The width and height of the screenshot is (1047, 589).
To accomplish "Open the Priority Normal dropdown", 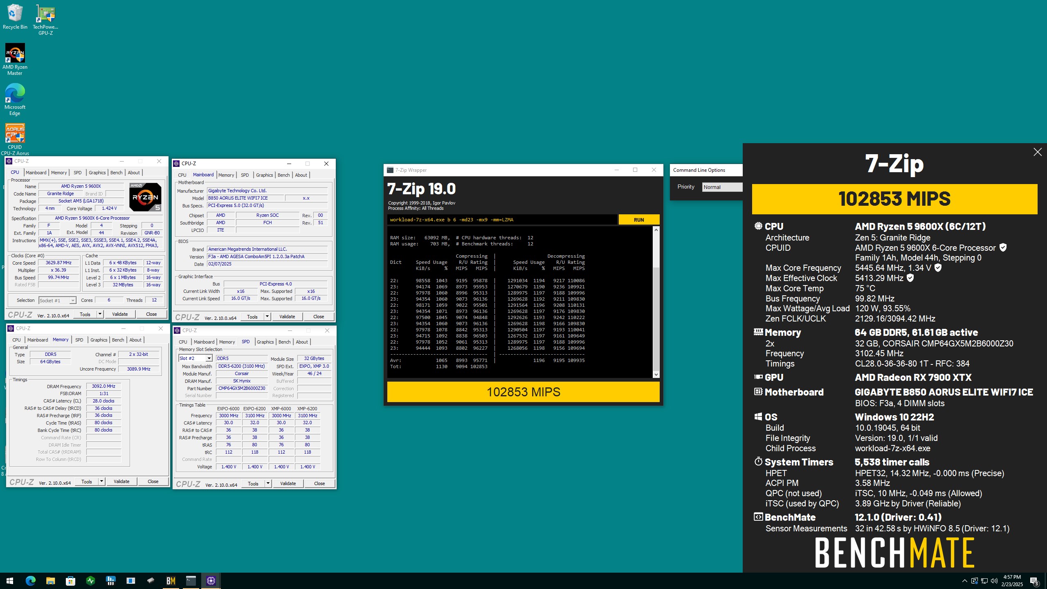I will 722,187.
